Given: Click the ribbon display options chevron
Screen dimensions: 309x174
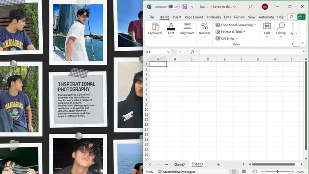Looking at the screenshot, I should 303,43.
